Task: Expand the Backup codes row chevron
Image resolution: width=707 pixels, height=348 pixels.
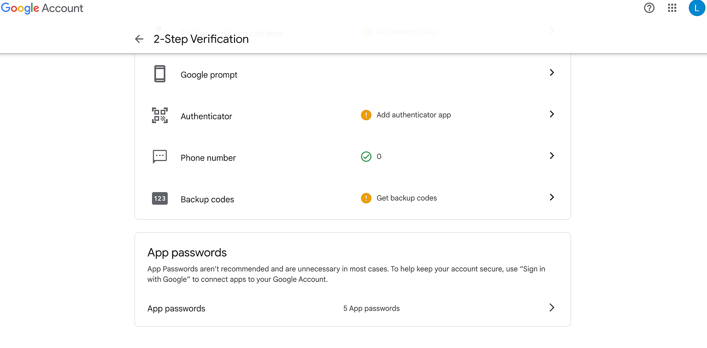Action: 552,197
